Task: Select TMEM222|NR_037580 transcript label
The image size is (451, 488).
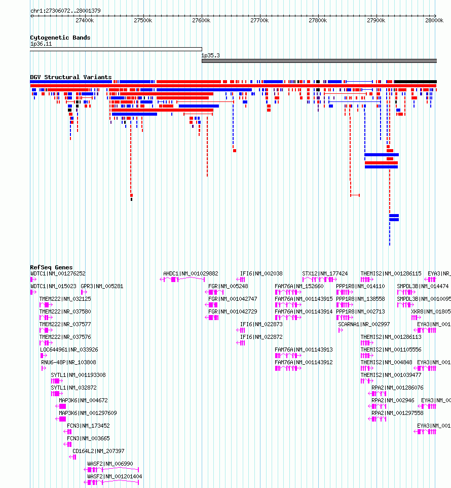Action: point(65,311)
